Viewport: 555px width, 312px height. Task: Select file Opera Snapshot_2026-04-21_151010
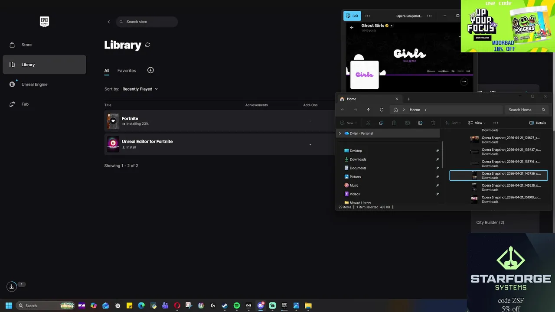point(499,199)
